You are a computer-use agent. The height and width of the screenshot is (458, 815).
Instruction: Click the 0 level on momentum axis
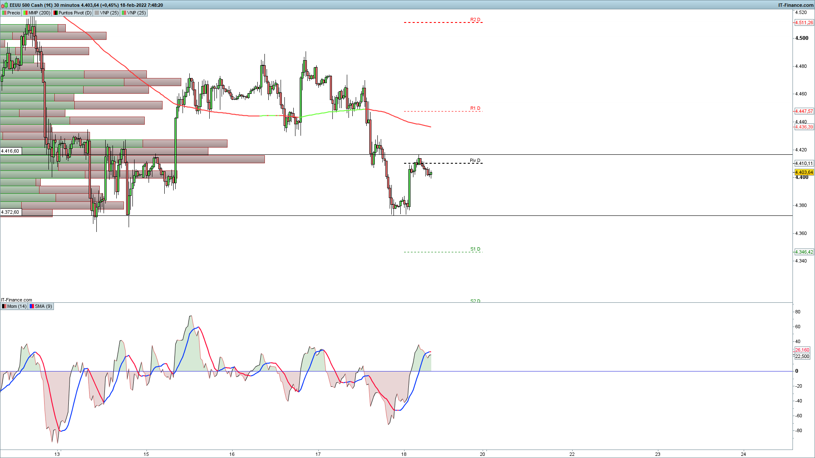pyautogui.click(x=797, y=371)
